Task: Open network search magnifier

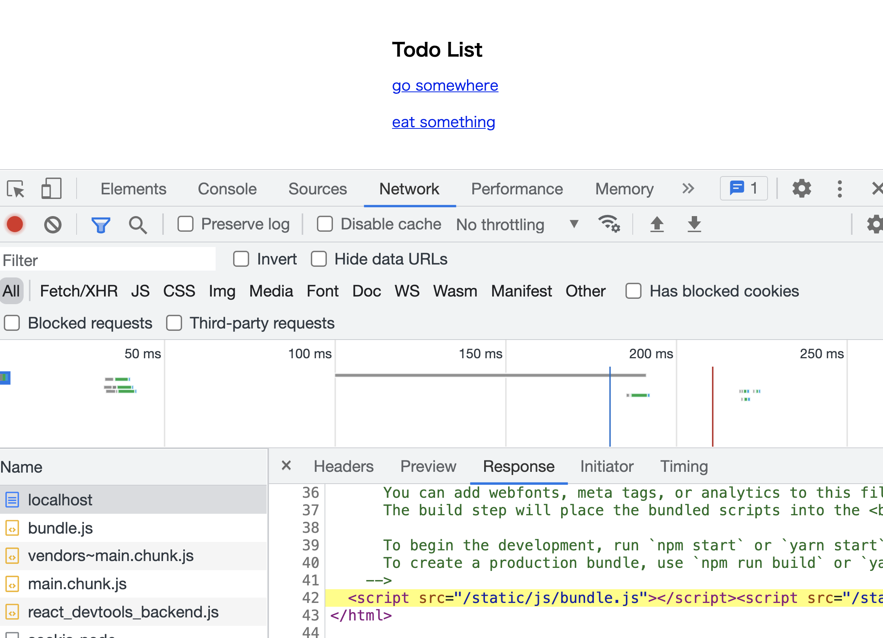Action: pyautogui.click(x=138, y=225)
